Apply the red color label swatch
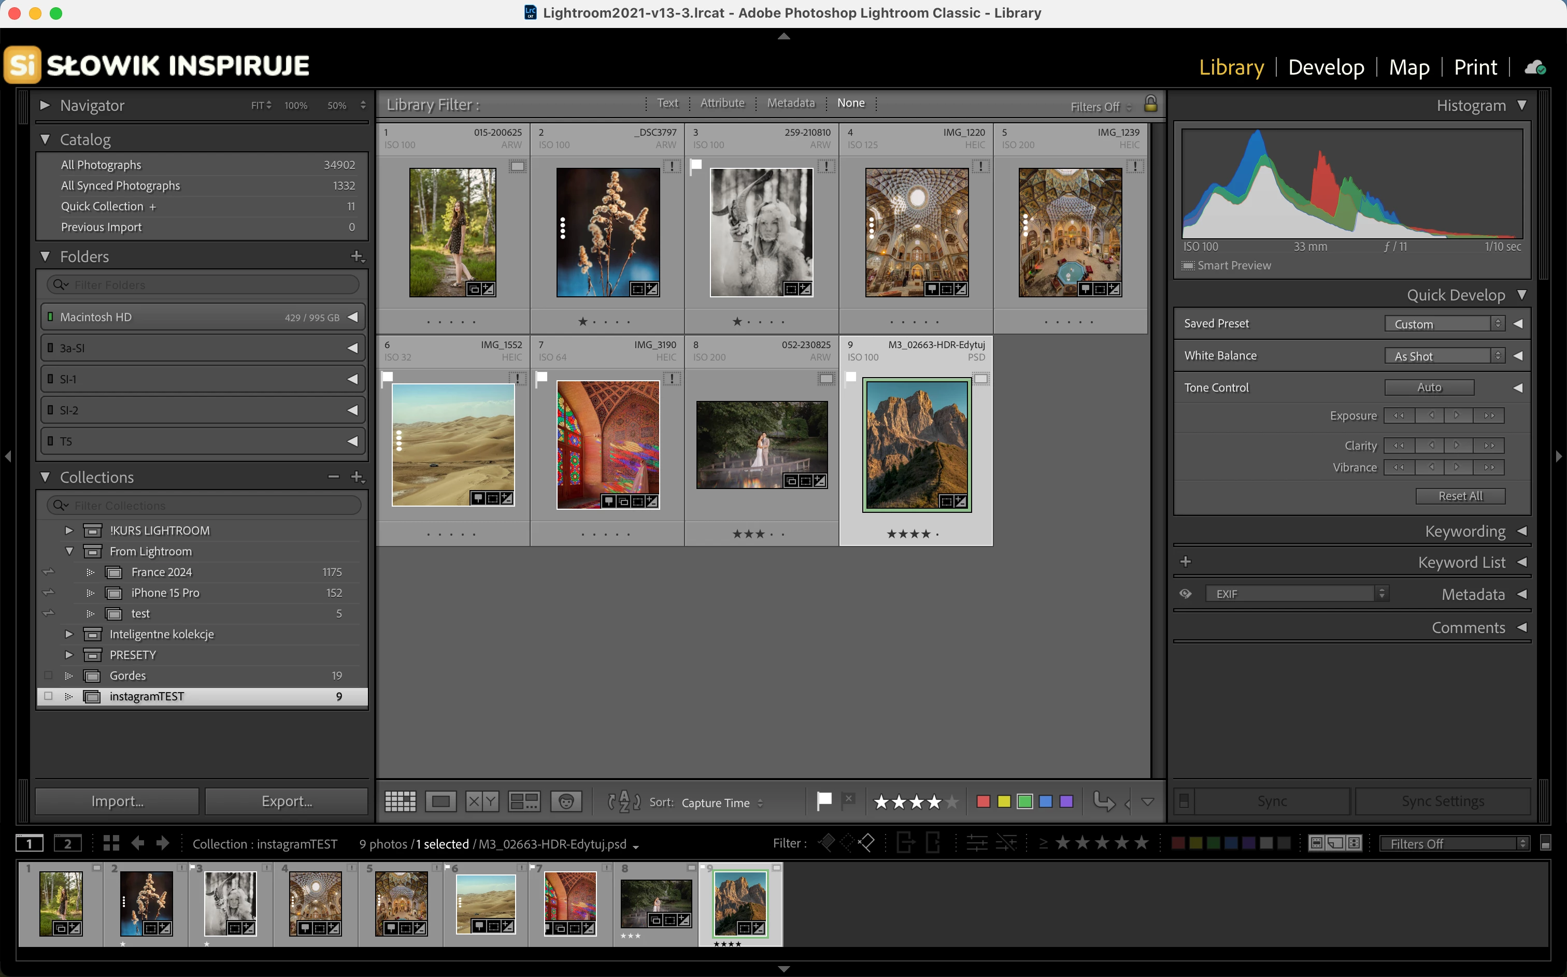 [983, 802]
